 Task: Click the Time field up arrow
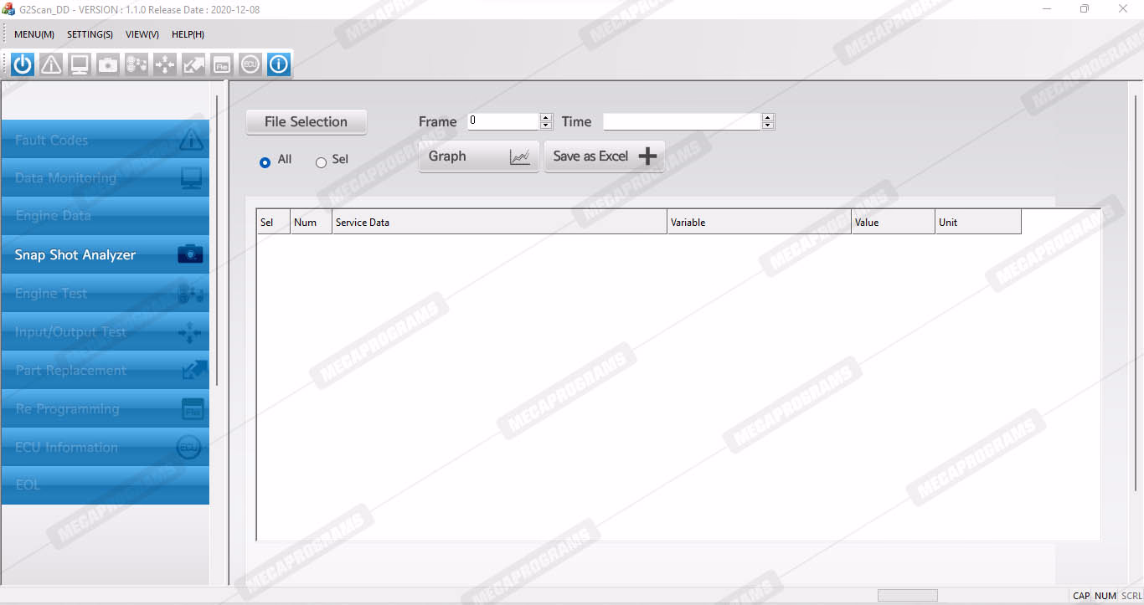coord(768,118)
